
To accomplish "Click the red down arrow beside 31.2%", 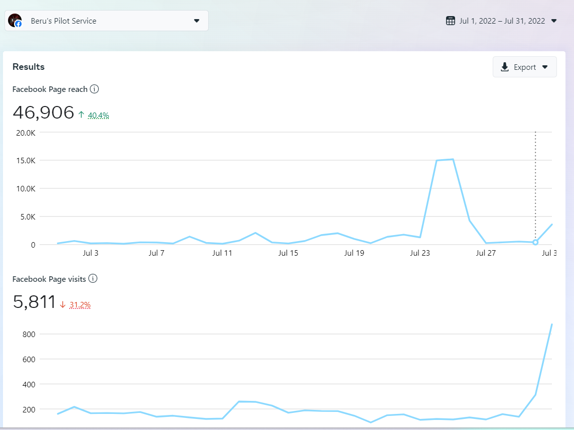I will coord(63,304).
